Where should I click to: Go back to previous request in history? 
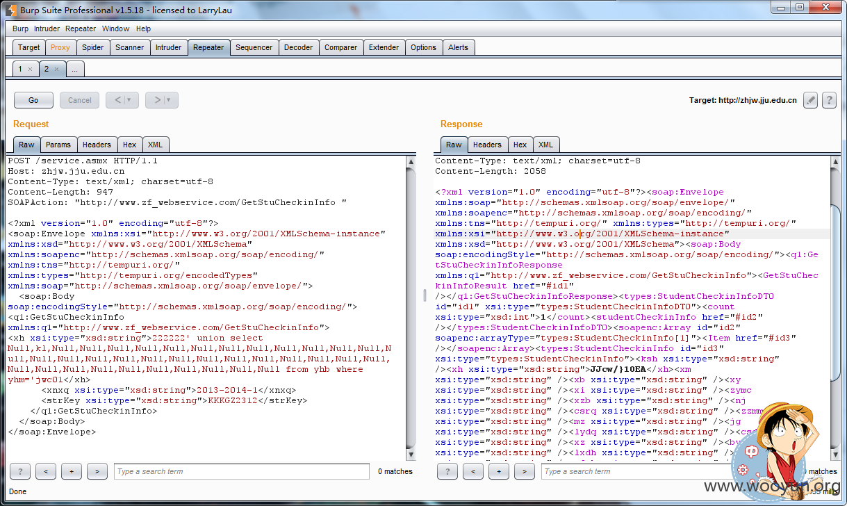click(x=117, y=100)
